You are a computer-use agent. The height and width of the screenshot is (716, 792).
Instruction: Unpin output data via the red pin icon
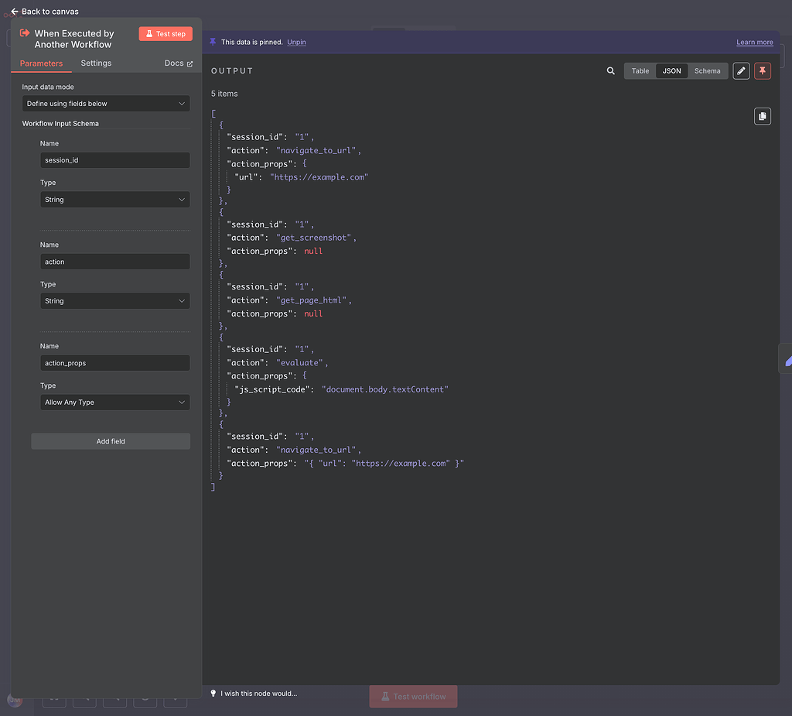[x=763, y=70]
